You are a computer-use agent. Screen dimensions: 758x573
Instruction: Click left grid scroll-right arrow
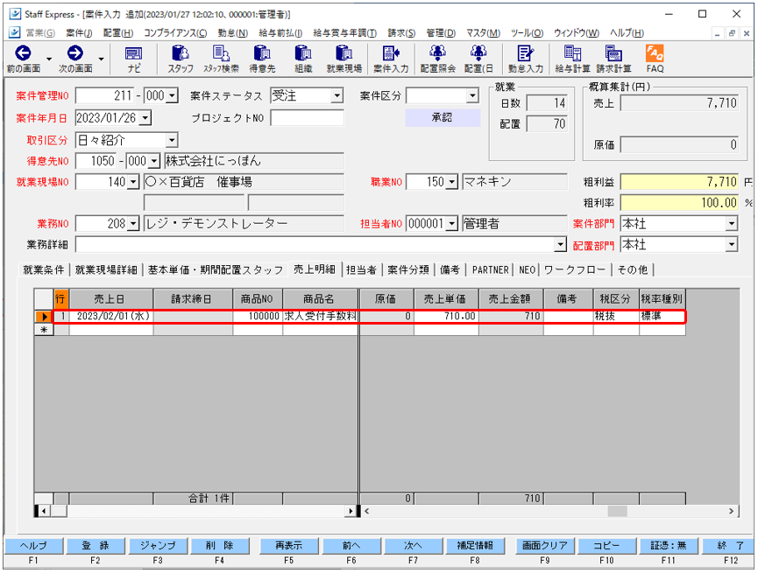(x=351, y=511)
